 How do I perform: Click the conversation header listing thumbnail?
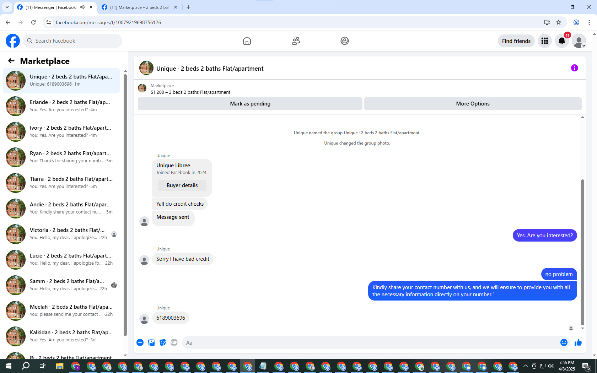[x=146, y=68]
